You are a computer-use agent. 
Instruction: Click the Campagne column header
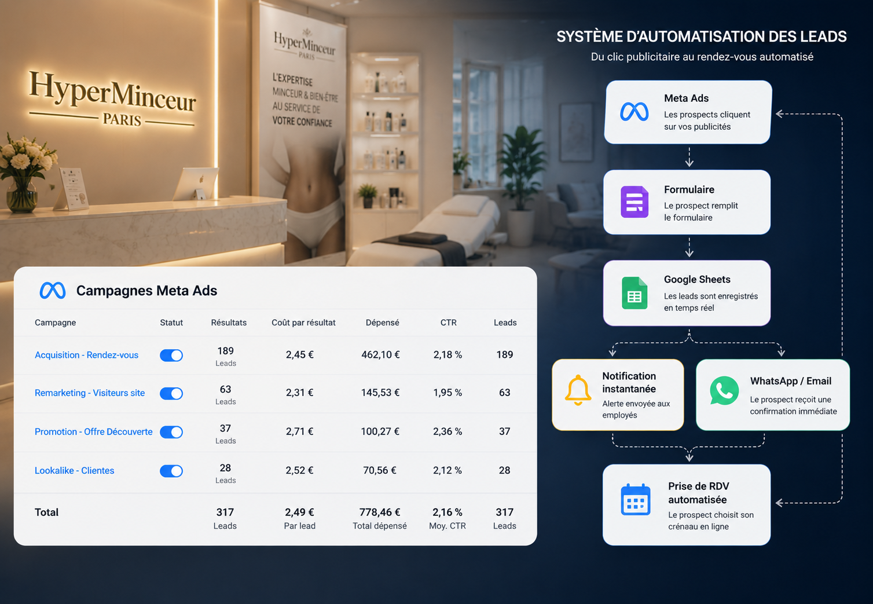[x=55, y=323]
